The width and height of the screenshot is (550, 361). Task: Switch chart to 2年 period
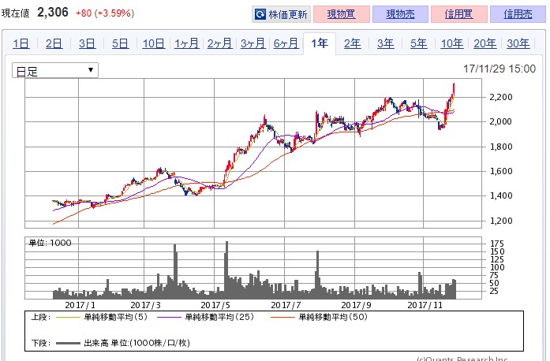click(x=352, y=43)
